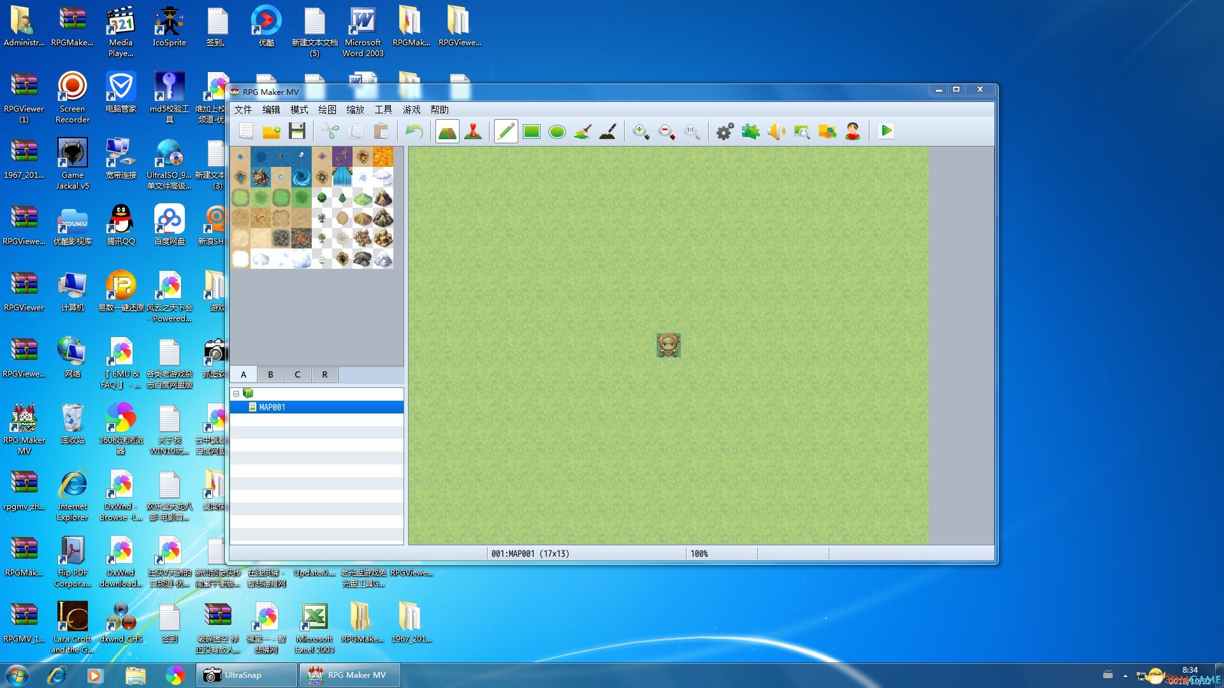Image resolution: width=1224 pixels, height=688 pixels.
Task: Click the Windows Start button
Action: pos(17,675)
